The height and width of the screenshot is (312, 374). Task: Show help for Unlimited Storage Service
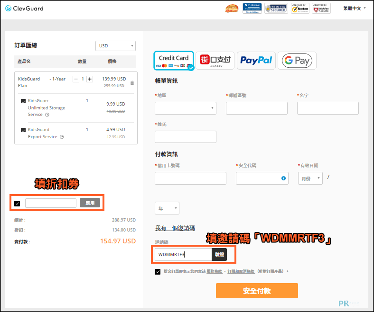click(x=47, y=115)
